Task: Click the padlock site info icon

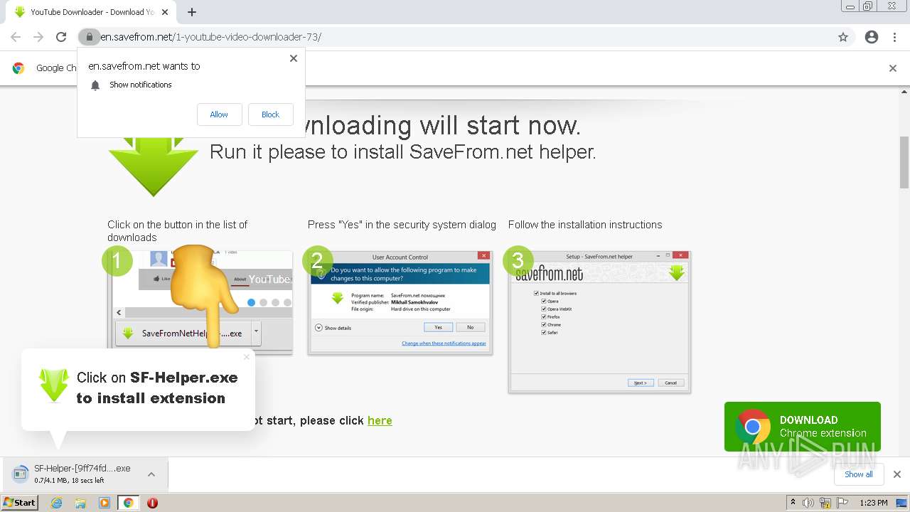Action: pyautogui.click(x=89, y=37)
